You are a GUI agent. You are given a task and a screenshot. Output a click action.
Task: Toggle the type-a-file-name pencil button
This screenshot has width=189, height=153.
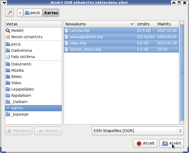tap(9, 13)
